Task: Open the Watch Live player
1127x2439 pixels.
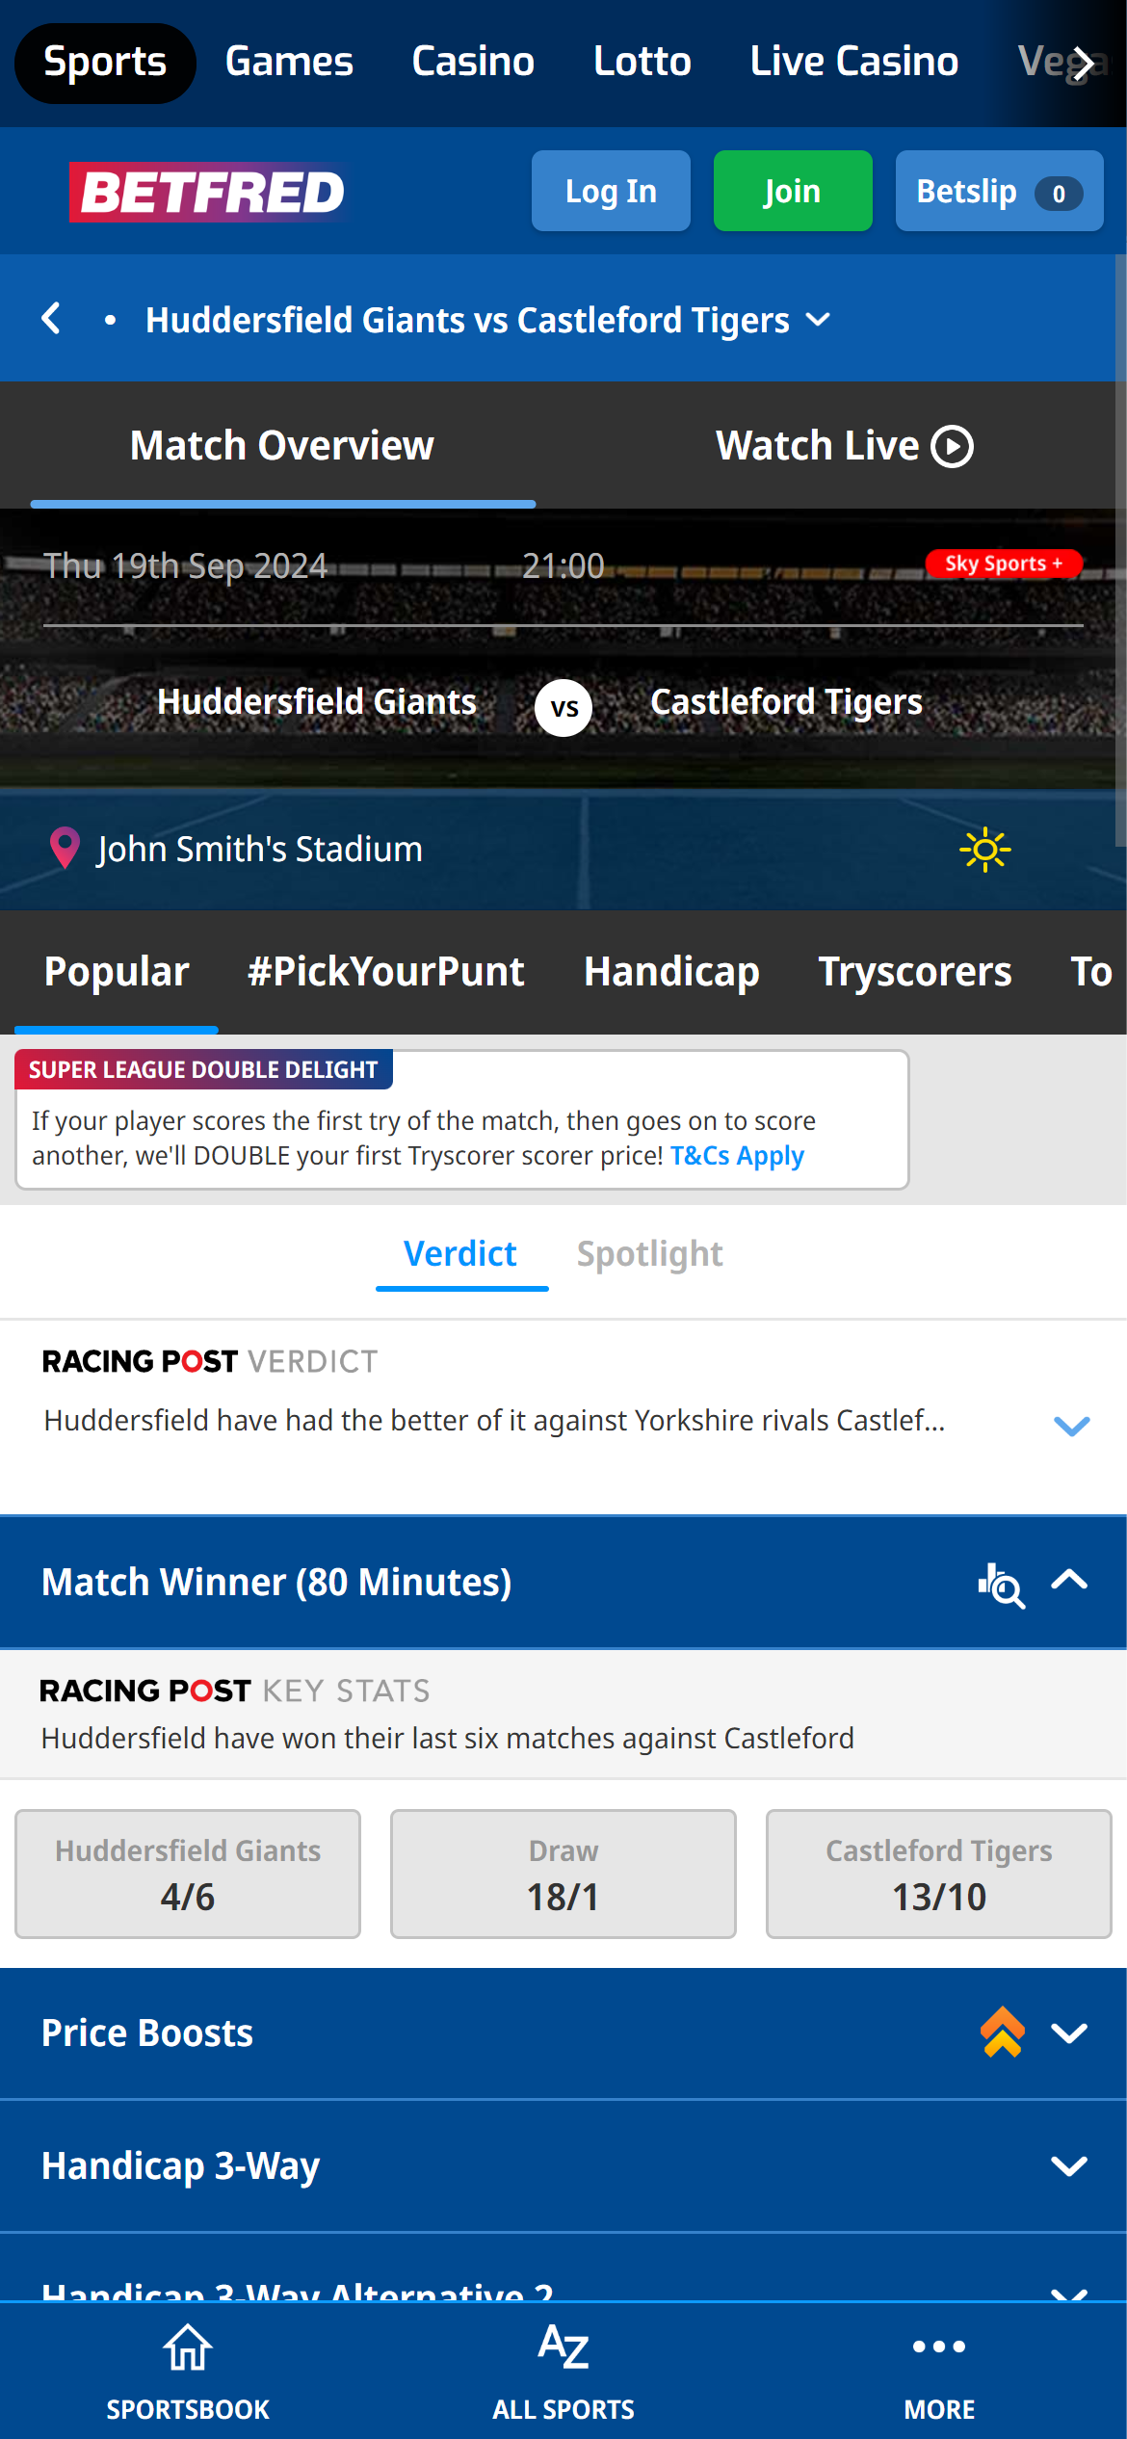Action: point(844,445)
